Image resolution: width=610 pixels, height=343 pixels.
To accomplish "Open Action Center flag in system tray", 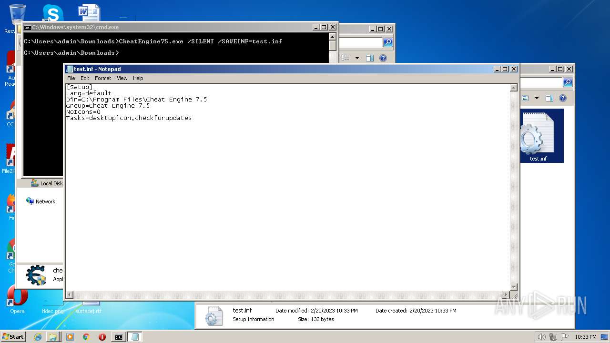I will pyautogui.click(x=565, y=337).
